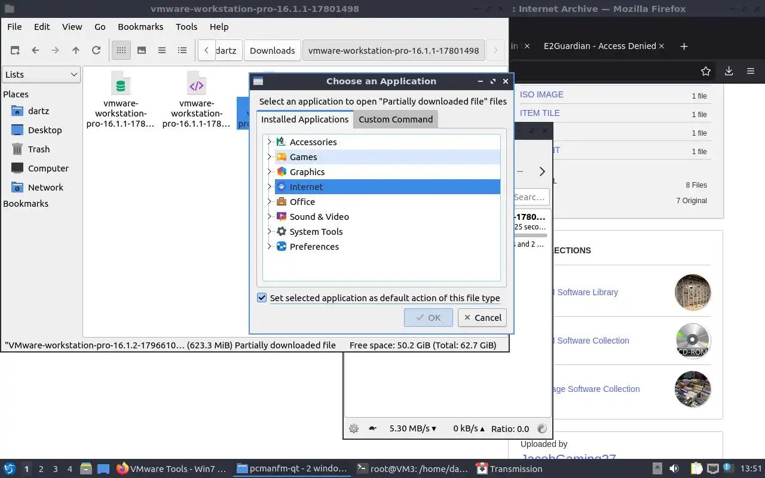Click the torrent download progress bar
Image resolution: width=765 pixels, height=478 pixels.
tap(530, 235)
